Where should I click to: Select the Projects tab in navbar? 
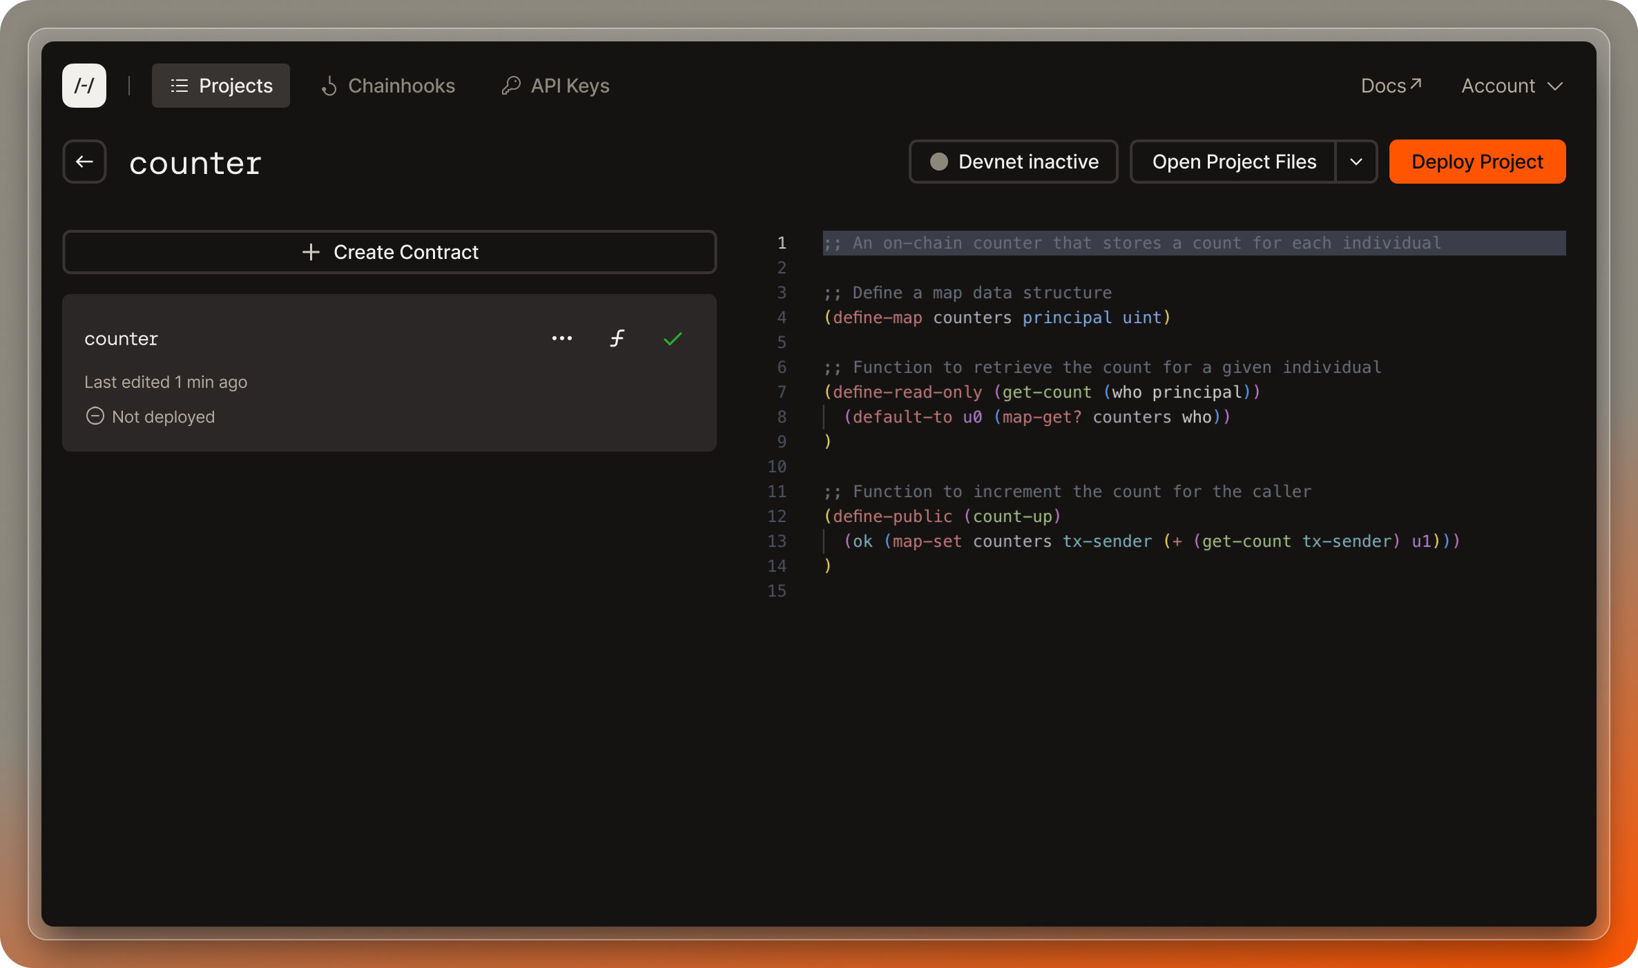[221, 86]
